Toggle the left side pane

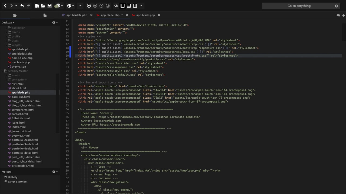click(x=122, y=6)
